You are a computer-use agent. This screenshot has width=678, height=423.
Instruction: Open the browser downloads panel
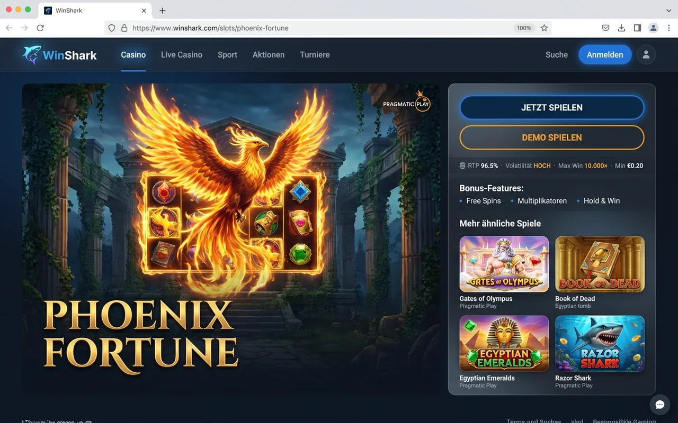(621, 28)
